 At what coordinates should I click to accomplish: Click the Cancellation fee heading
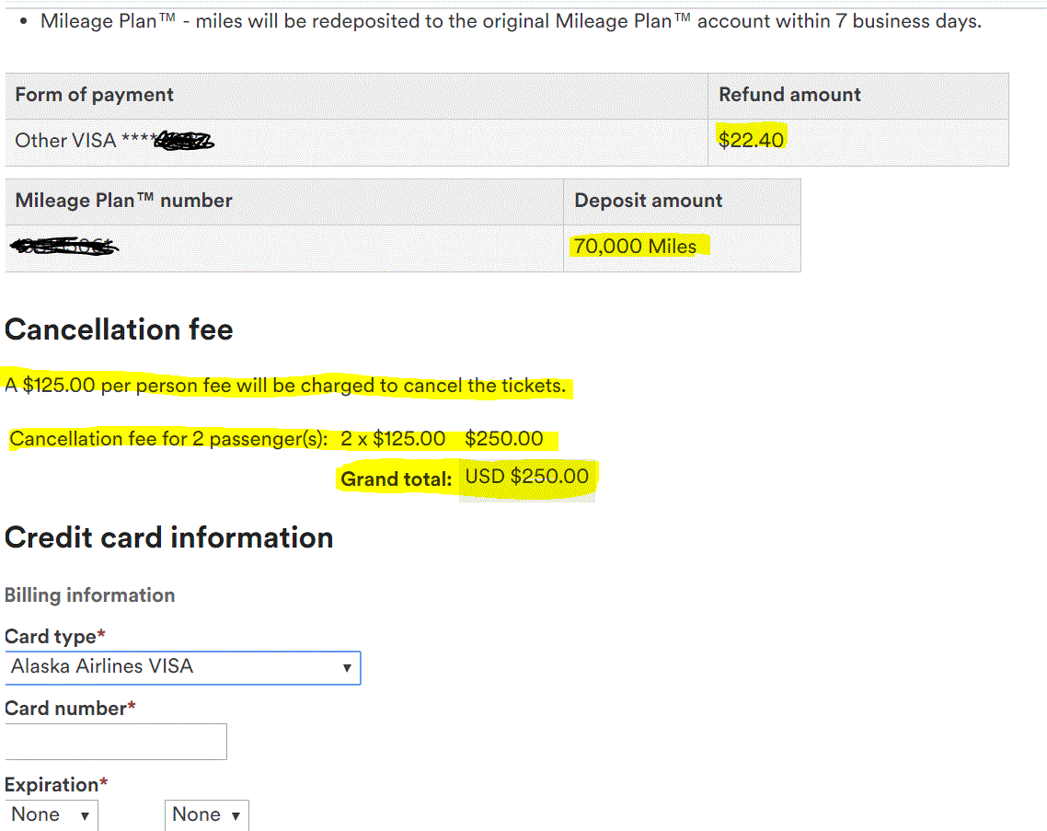tap(119, 329)
